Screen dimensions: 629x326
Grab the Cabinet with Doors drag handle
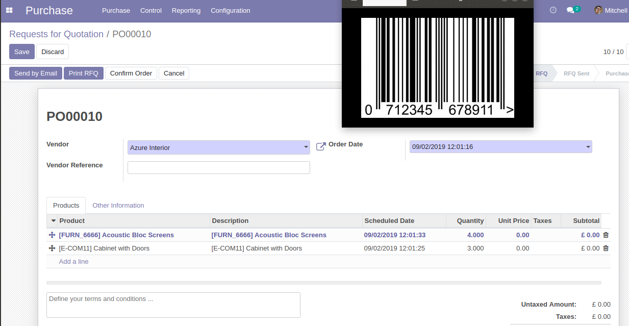(52, 248)
